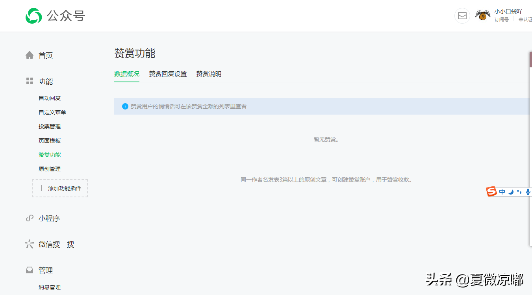The image size is (532, 295).
Task: Click the chain-link icon beside 小程序
Action: pos(29,218)
